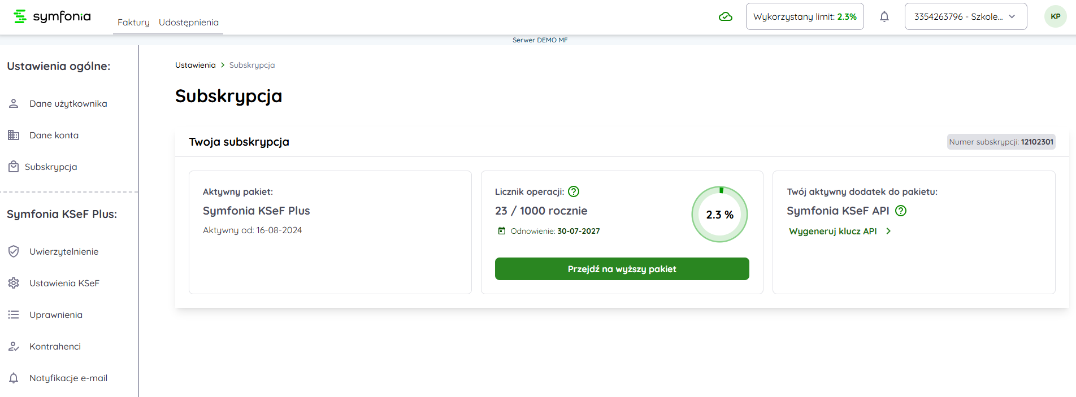Open Ustawienia KSeF gear icon
This screenshot has height=397, width=1076.
[14, 283]
